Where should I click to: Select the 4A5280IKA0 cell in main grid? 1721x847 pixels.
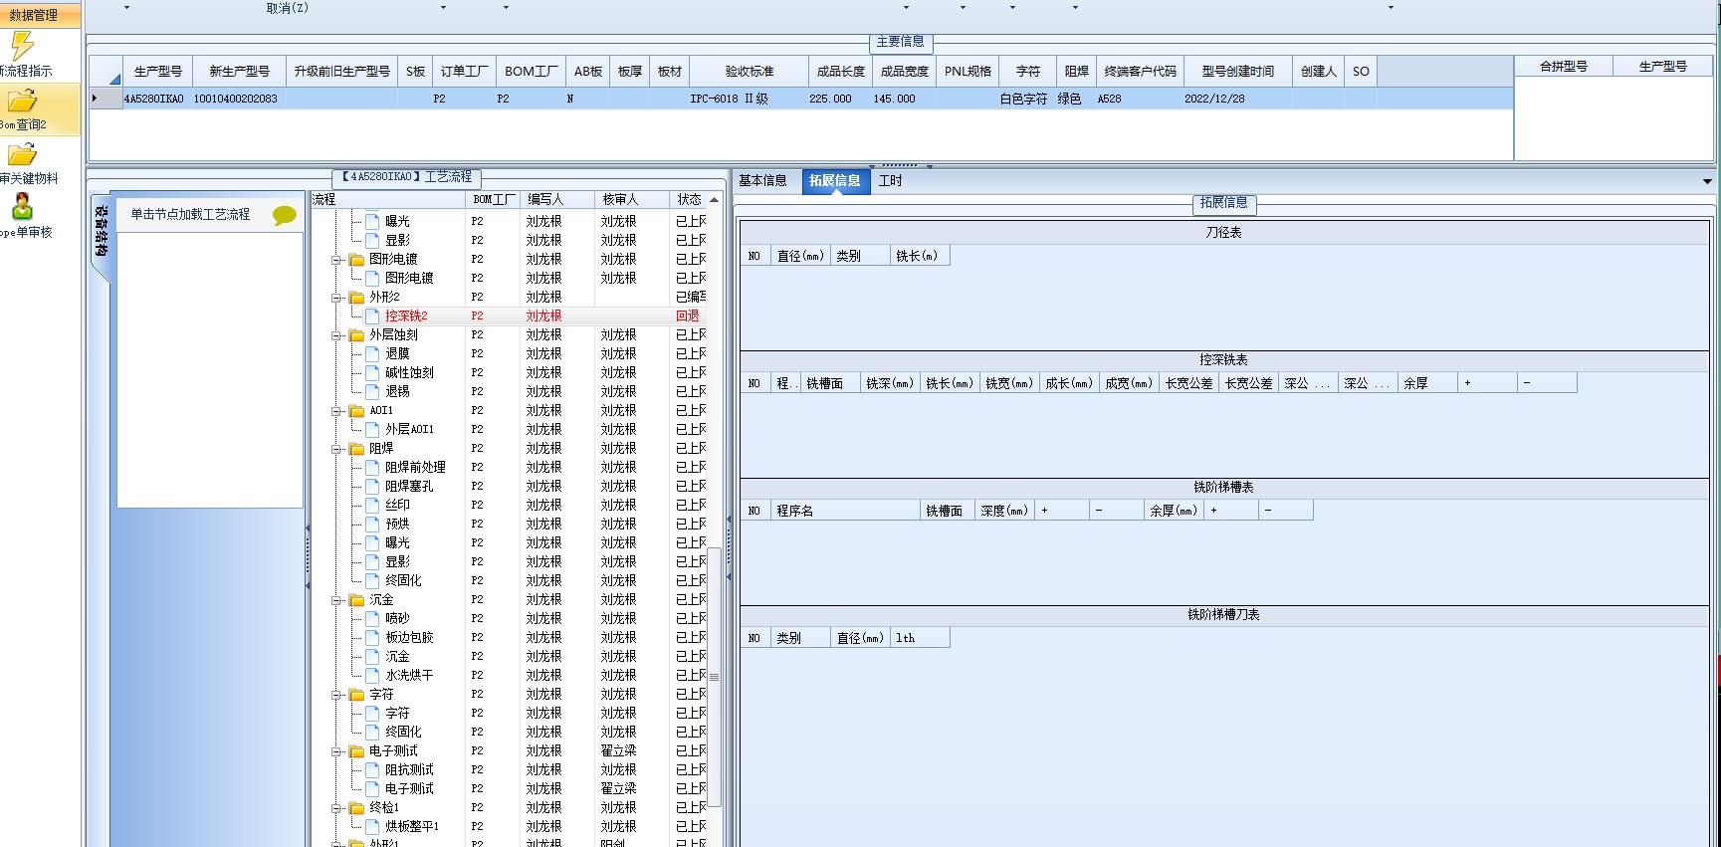157,100
